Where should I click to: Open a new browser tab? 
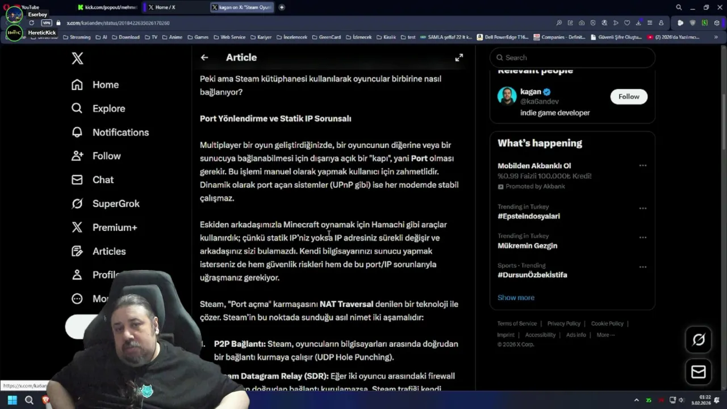[x=282, y=7]
